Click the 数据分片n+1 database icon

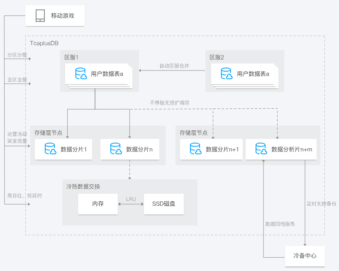point(195,149)
